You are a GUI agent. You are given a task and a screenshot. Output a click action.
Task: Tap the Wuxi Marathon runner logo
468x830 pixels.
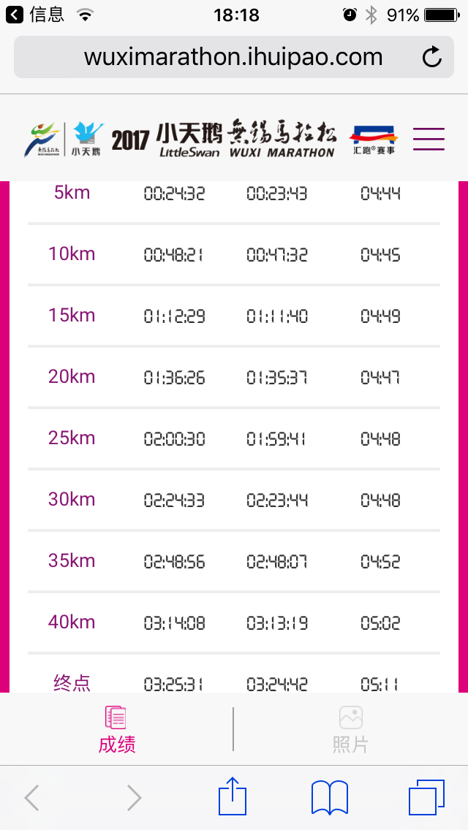coord(45,139)
